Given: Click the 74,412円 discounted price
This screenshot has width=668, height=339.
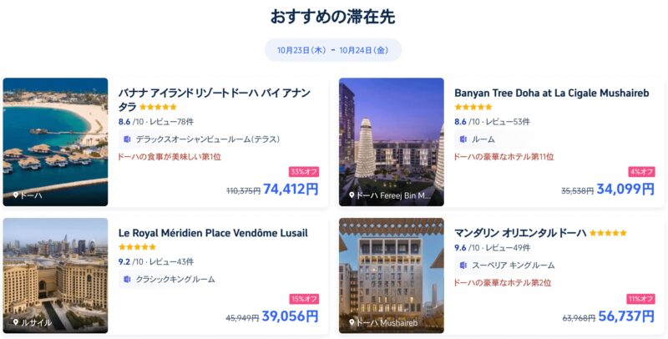Looking at the screenshot, I should coord(291,189).
